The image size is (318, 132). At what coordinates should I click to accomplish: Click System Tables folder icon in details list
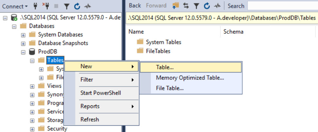click(140, 42)
